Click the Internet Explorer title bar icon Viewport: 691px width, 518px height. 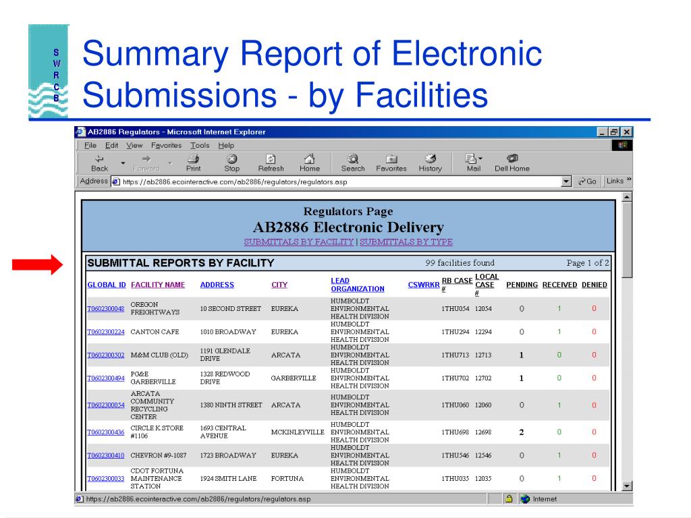[x=80, y=132]
